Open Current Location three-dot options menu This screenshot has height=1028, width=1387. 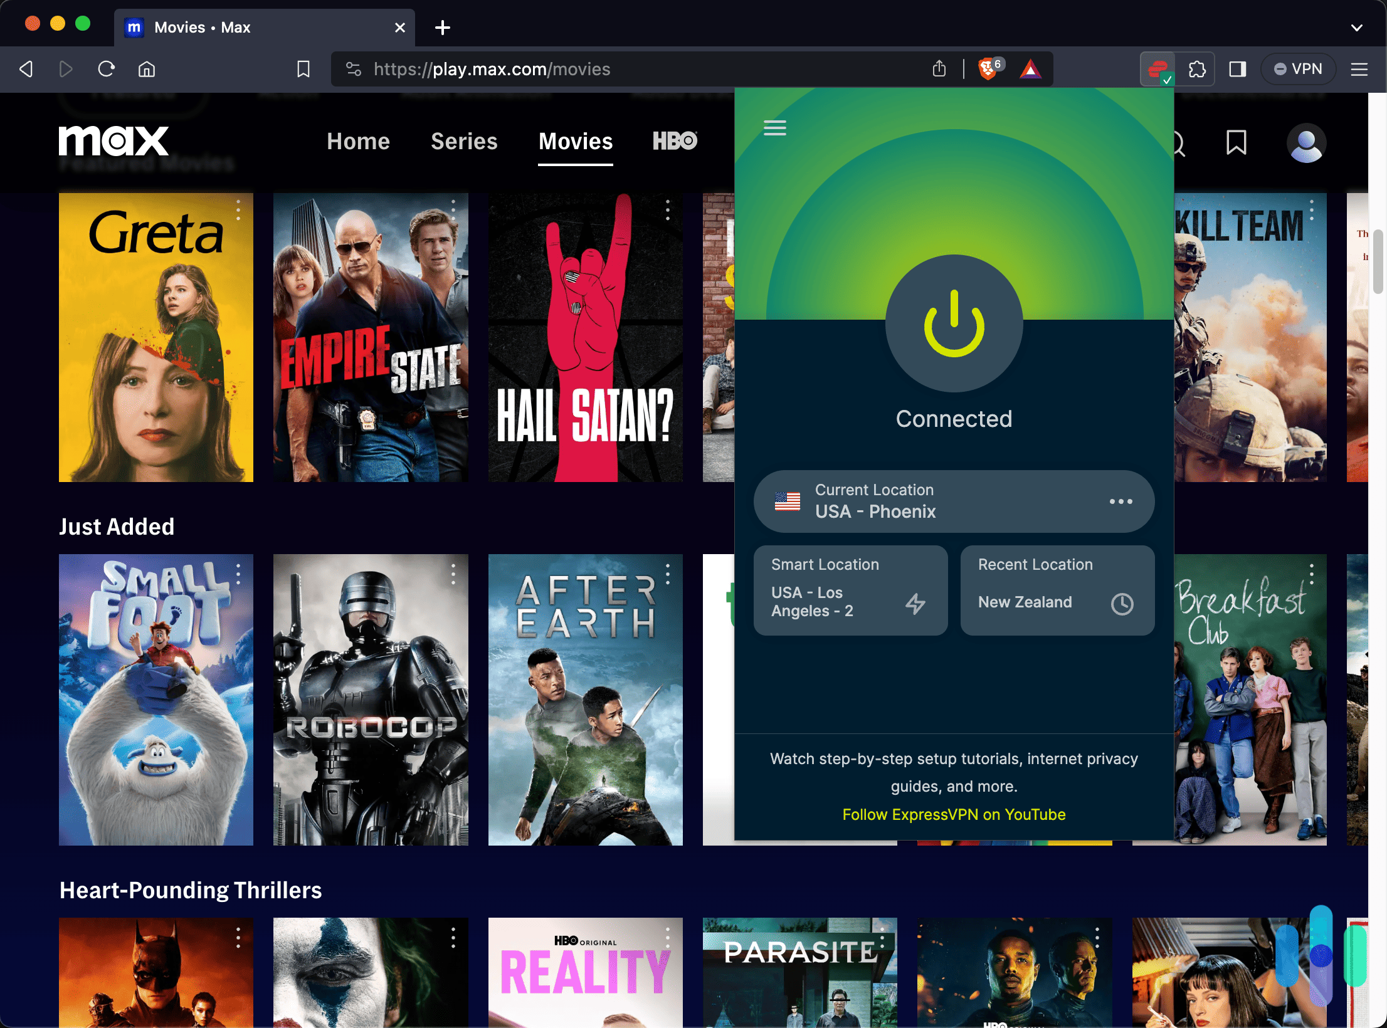pos(1121,501)
